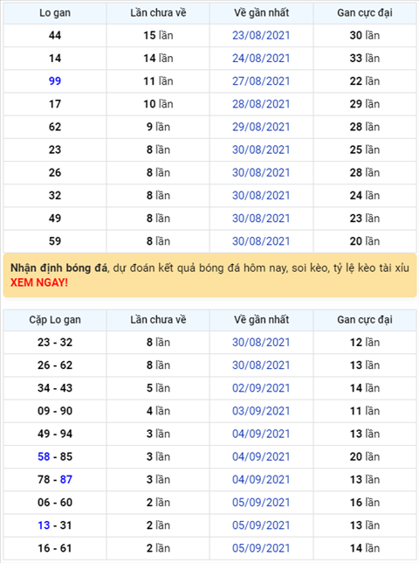This screenshot has width=419, height=563.
Task: Open the 03/09/2021 date link
Action: point(261,411)
